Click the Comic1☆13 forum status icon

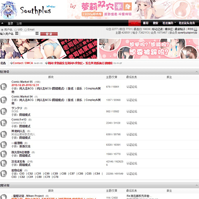pyautogui.click(x=3, y=123)
